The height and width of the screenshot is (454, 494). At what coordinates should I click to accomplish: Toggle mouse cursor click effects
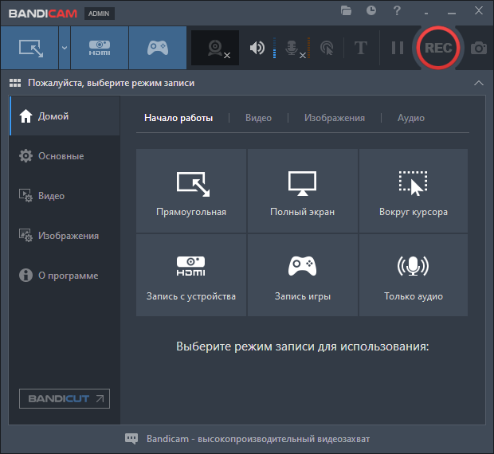(326, 48)
